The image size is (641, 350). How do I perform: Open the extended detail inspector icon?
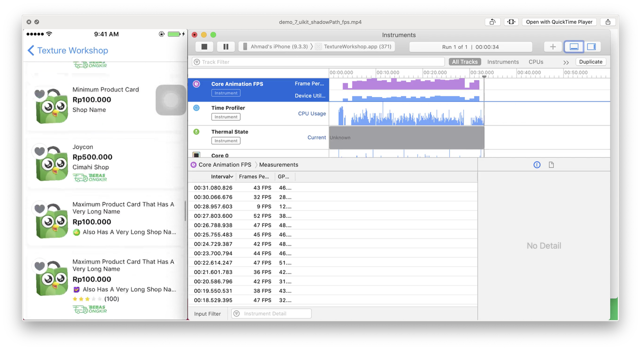tap(537, 164)
